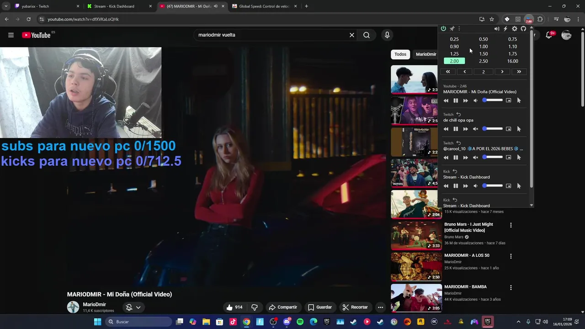Click the lightning bolt shortcuts icon

click(x=505, y=29)
